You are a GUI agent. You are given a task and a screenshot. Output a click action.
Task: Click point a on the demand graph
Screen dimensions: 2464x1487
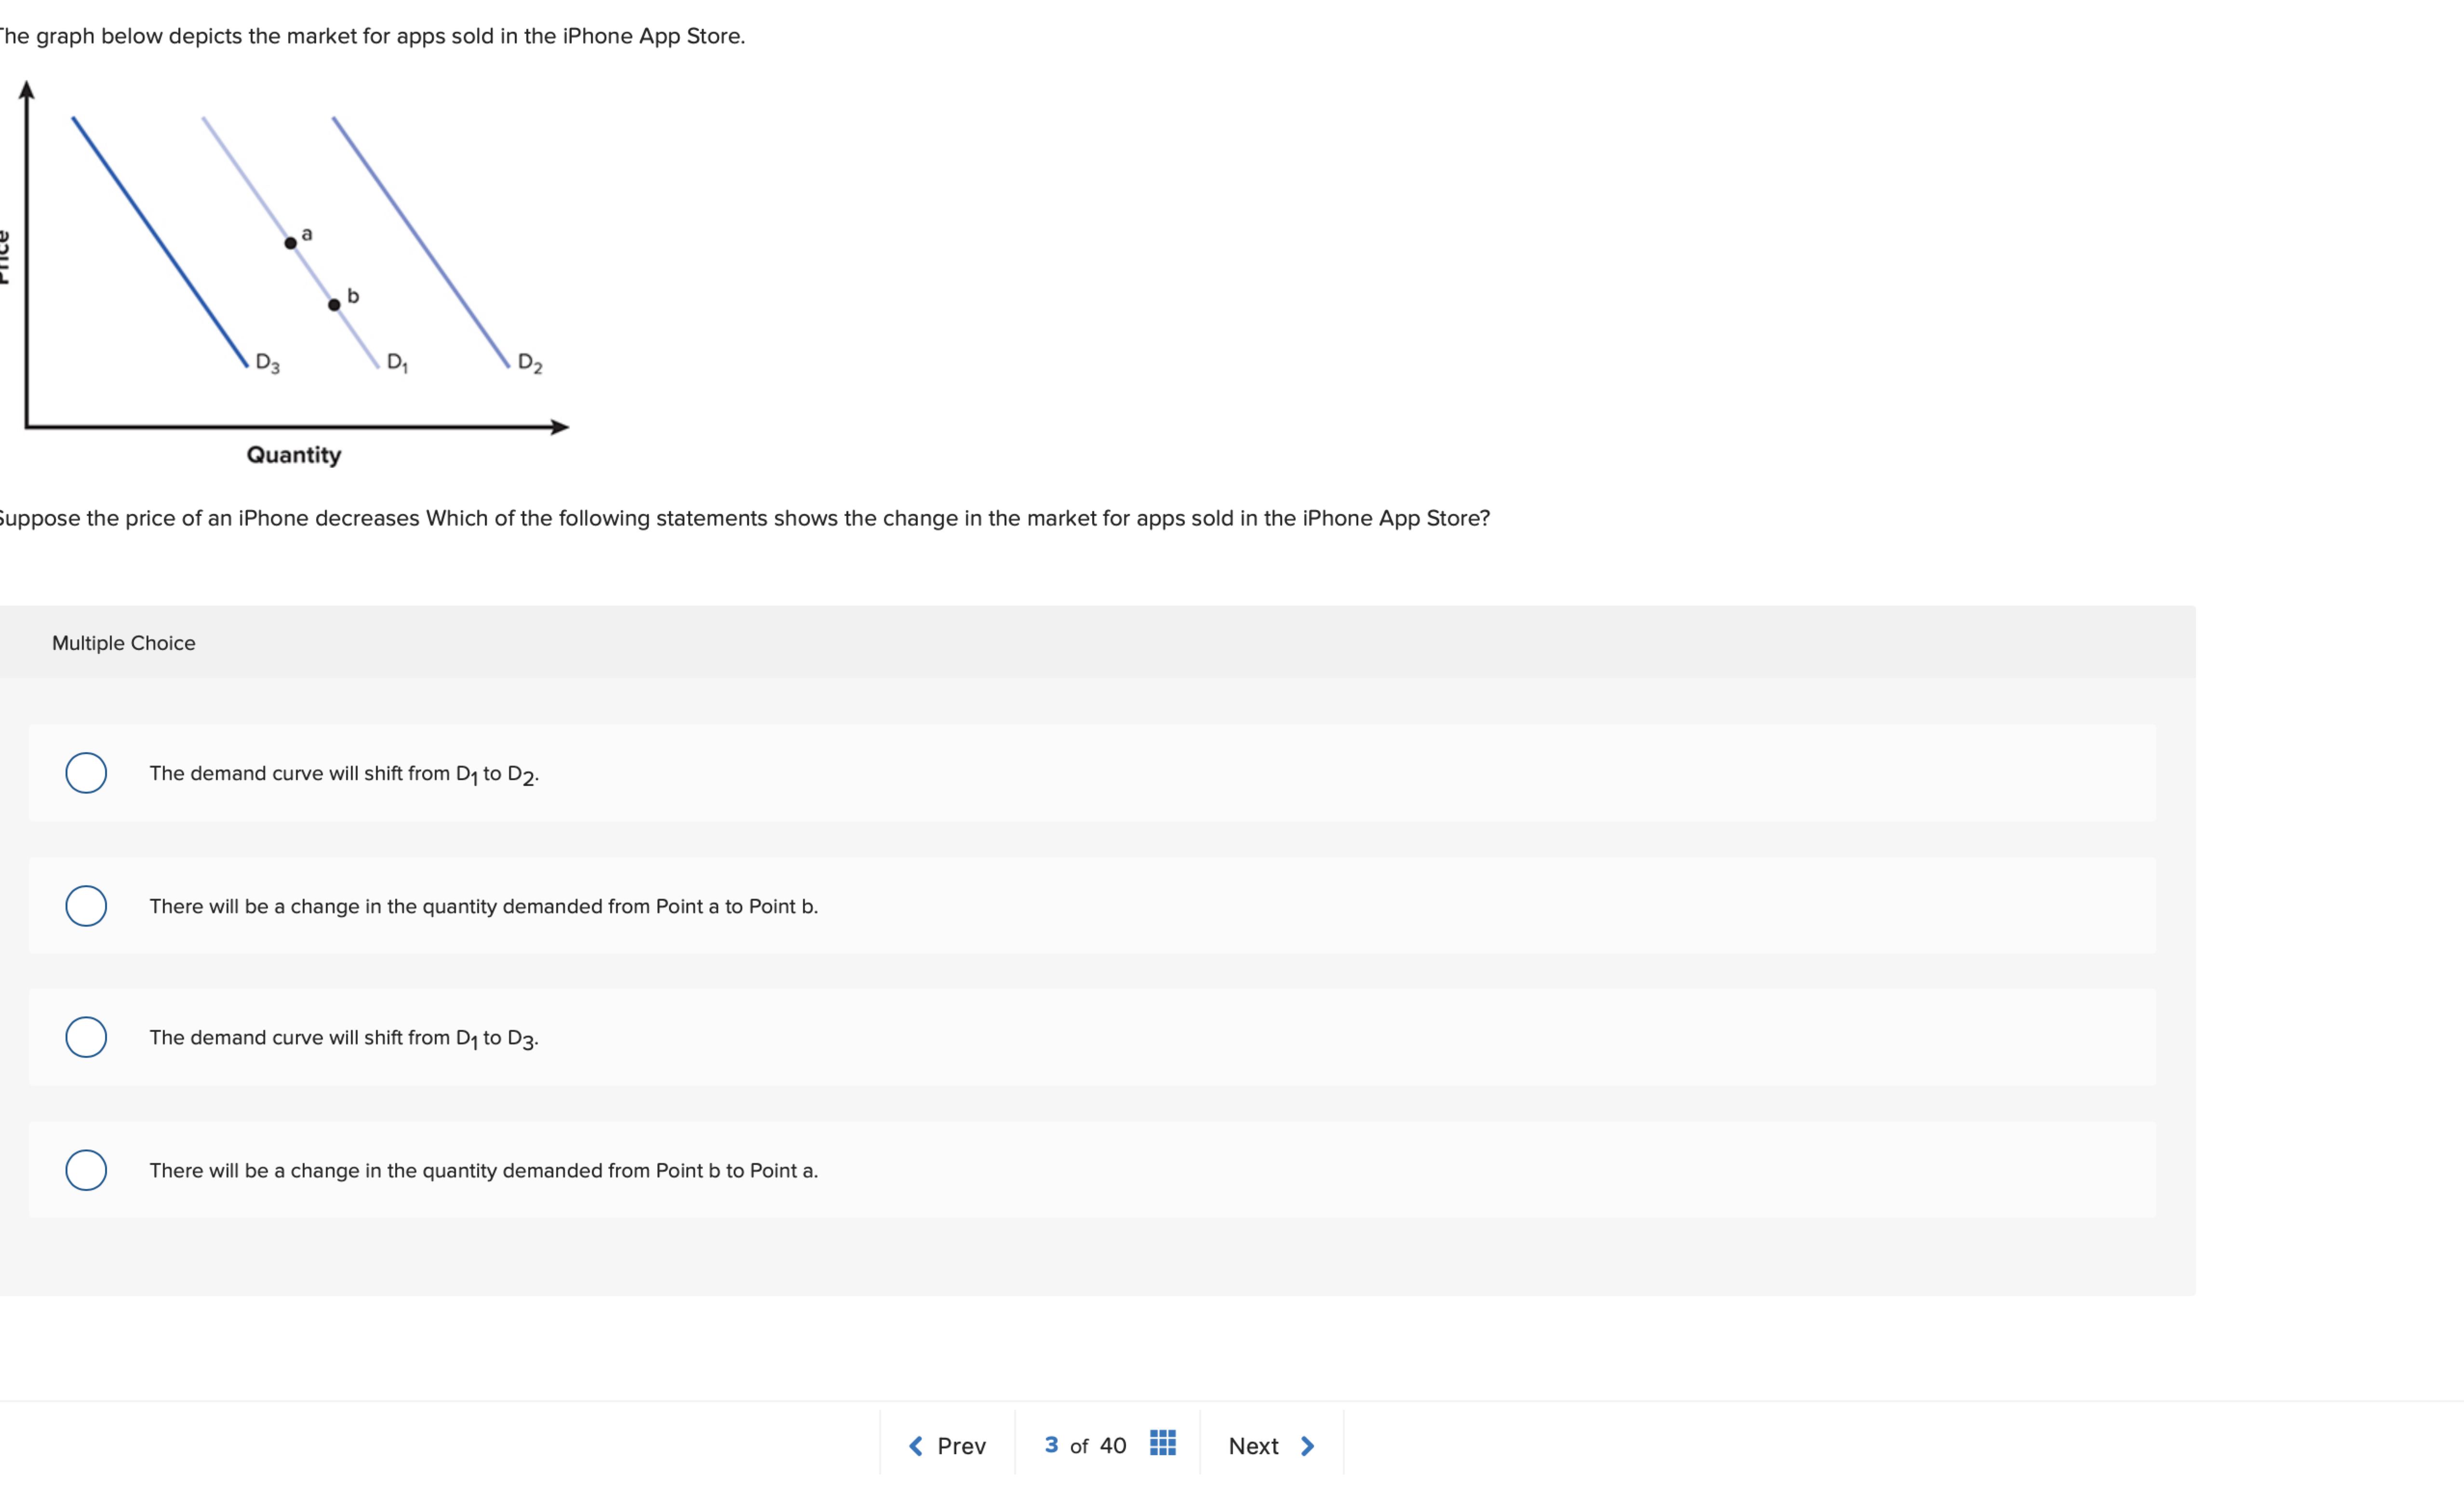(x=290, y=243)
